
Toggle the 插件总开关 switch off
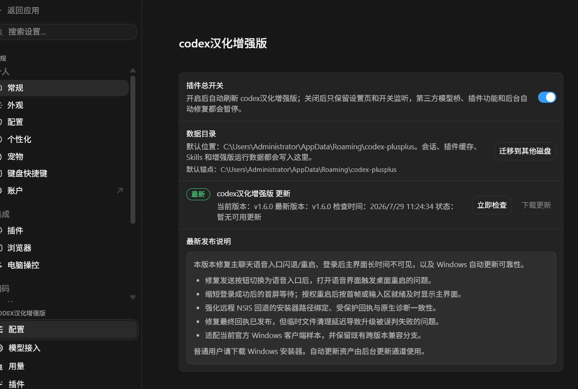[547, 97]
